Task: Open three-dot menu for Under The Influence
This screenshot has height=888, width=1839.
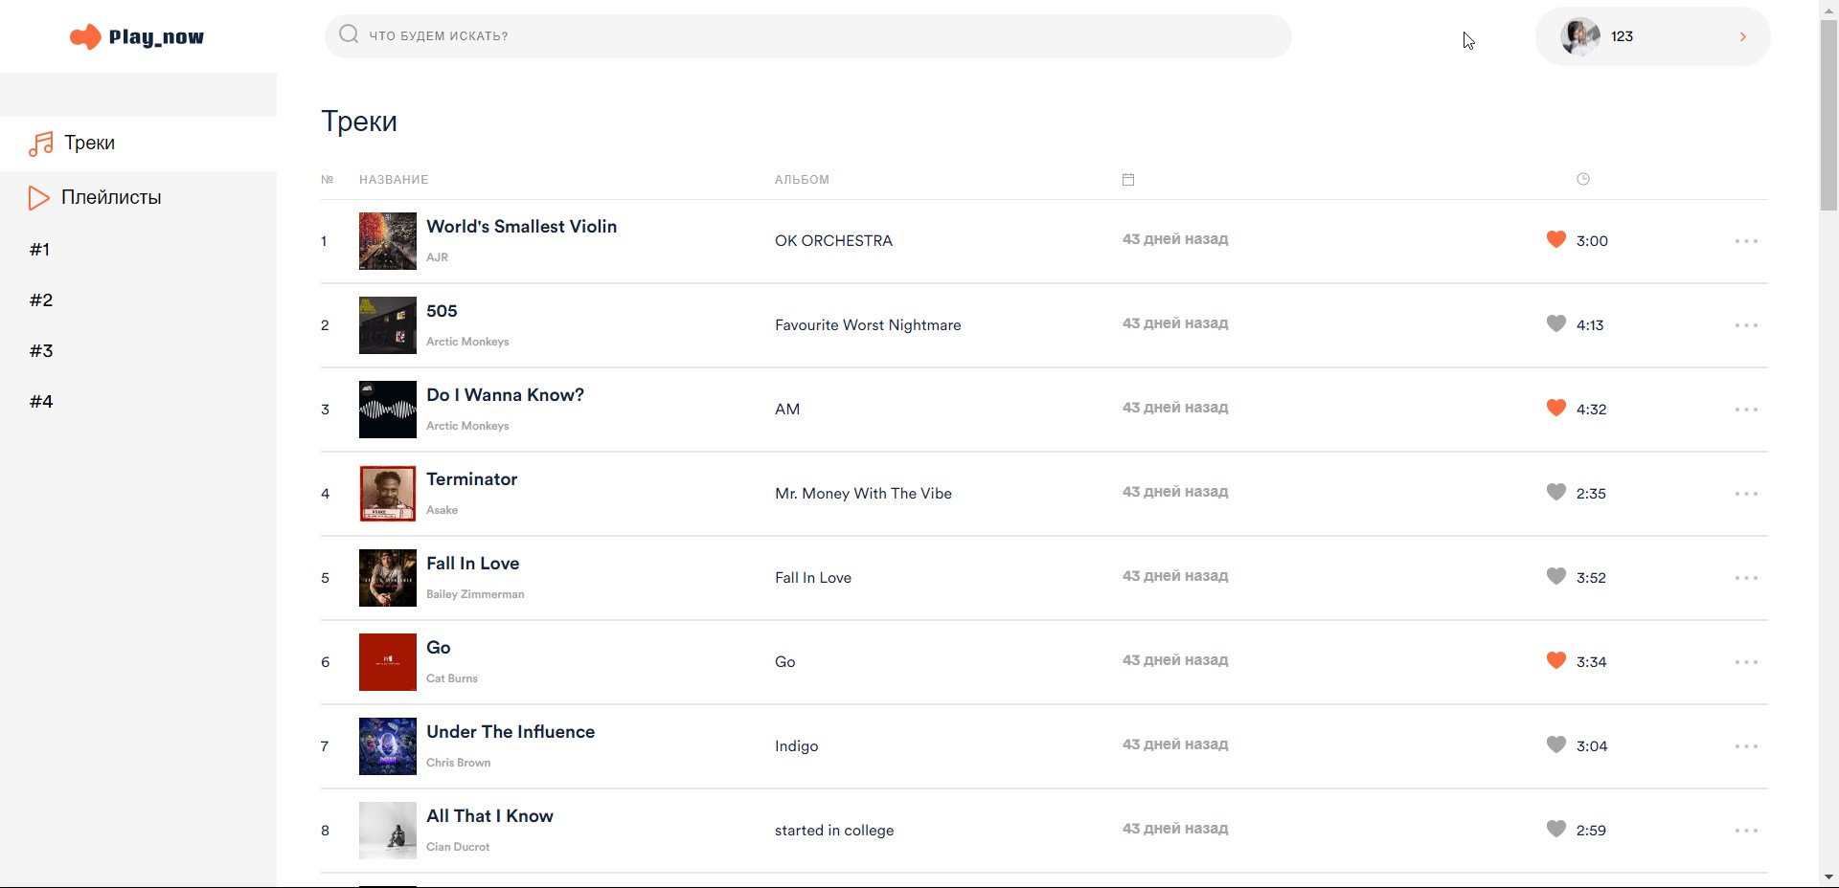Action: [x=1745, y=746]
